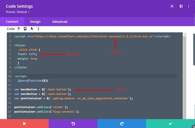Open the Code field three-dot options
195x128 pixels.
click(x=38, y=29)
